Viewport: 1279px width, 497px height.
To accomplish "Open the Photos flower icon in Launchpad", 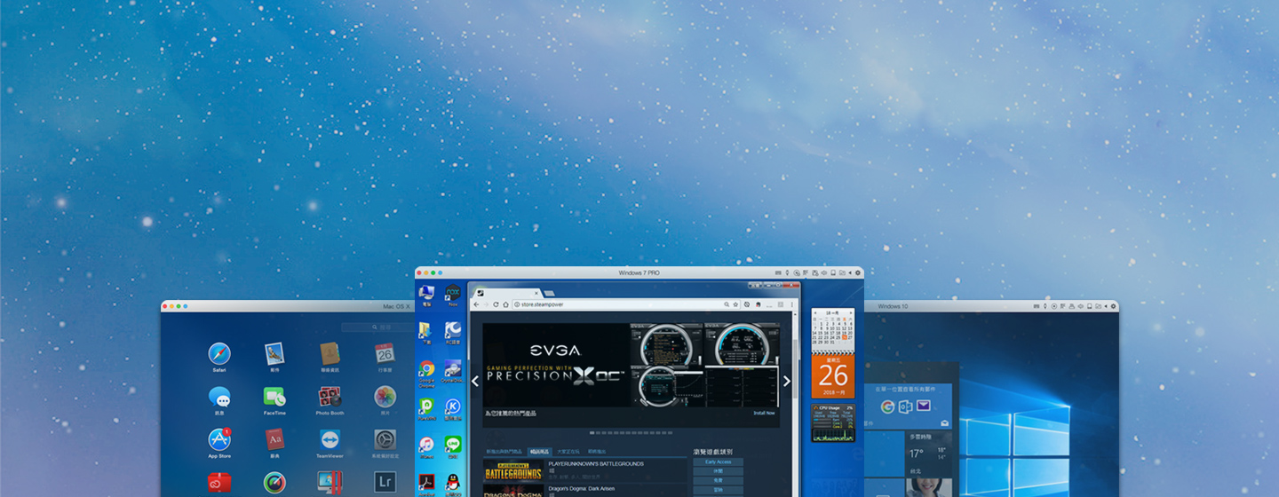I will (385, 397).
